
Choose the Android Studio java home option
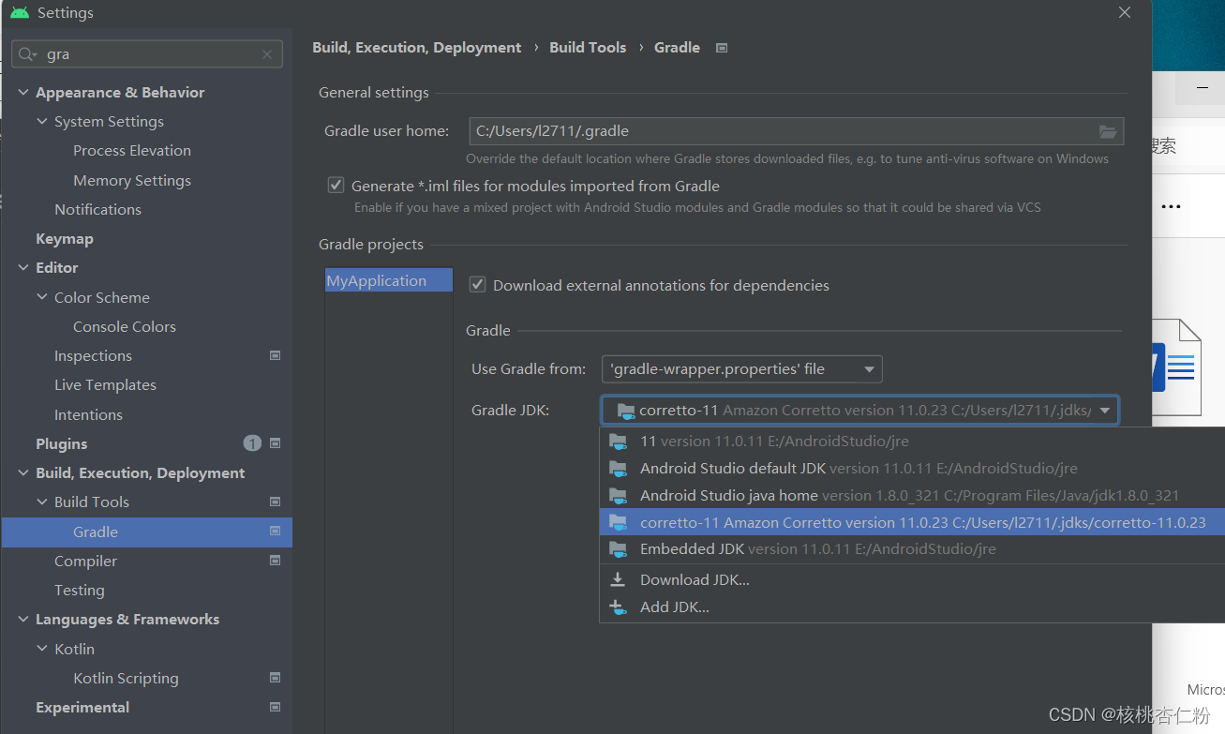click(x=740, y=495)
